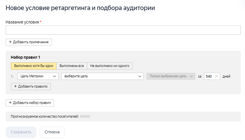Click the chevron arrow of Только выбранная цель
Screen dimensions: 245x140
pyautogui.click(x=191, y=76)
